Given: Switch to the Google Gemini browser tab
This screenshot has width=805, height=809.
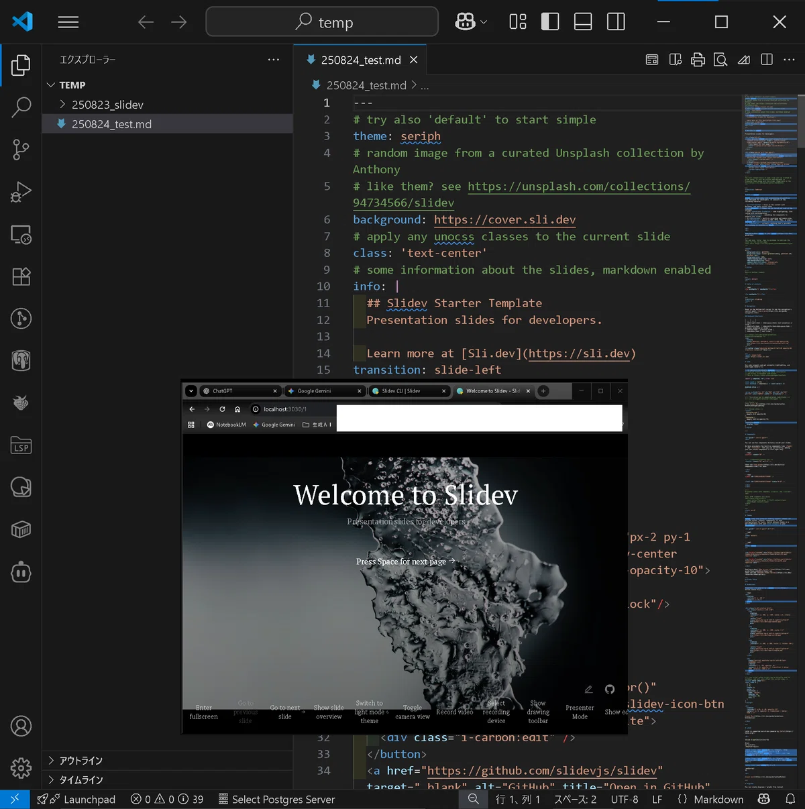Looking at the screenshot, I should 325,391.
